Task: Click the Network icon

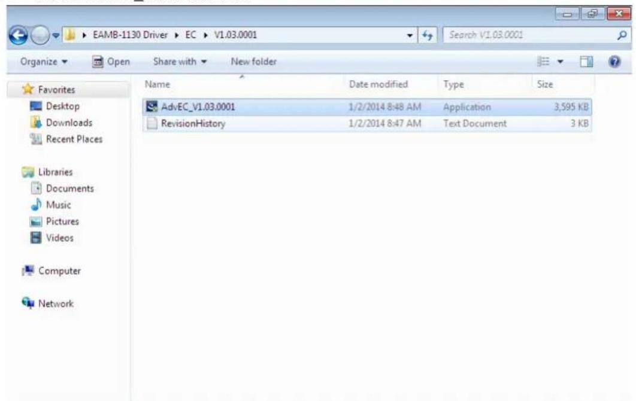Action: tap(28, 302)
